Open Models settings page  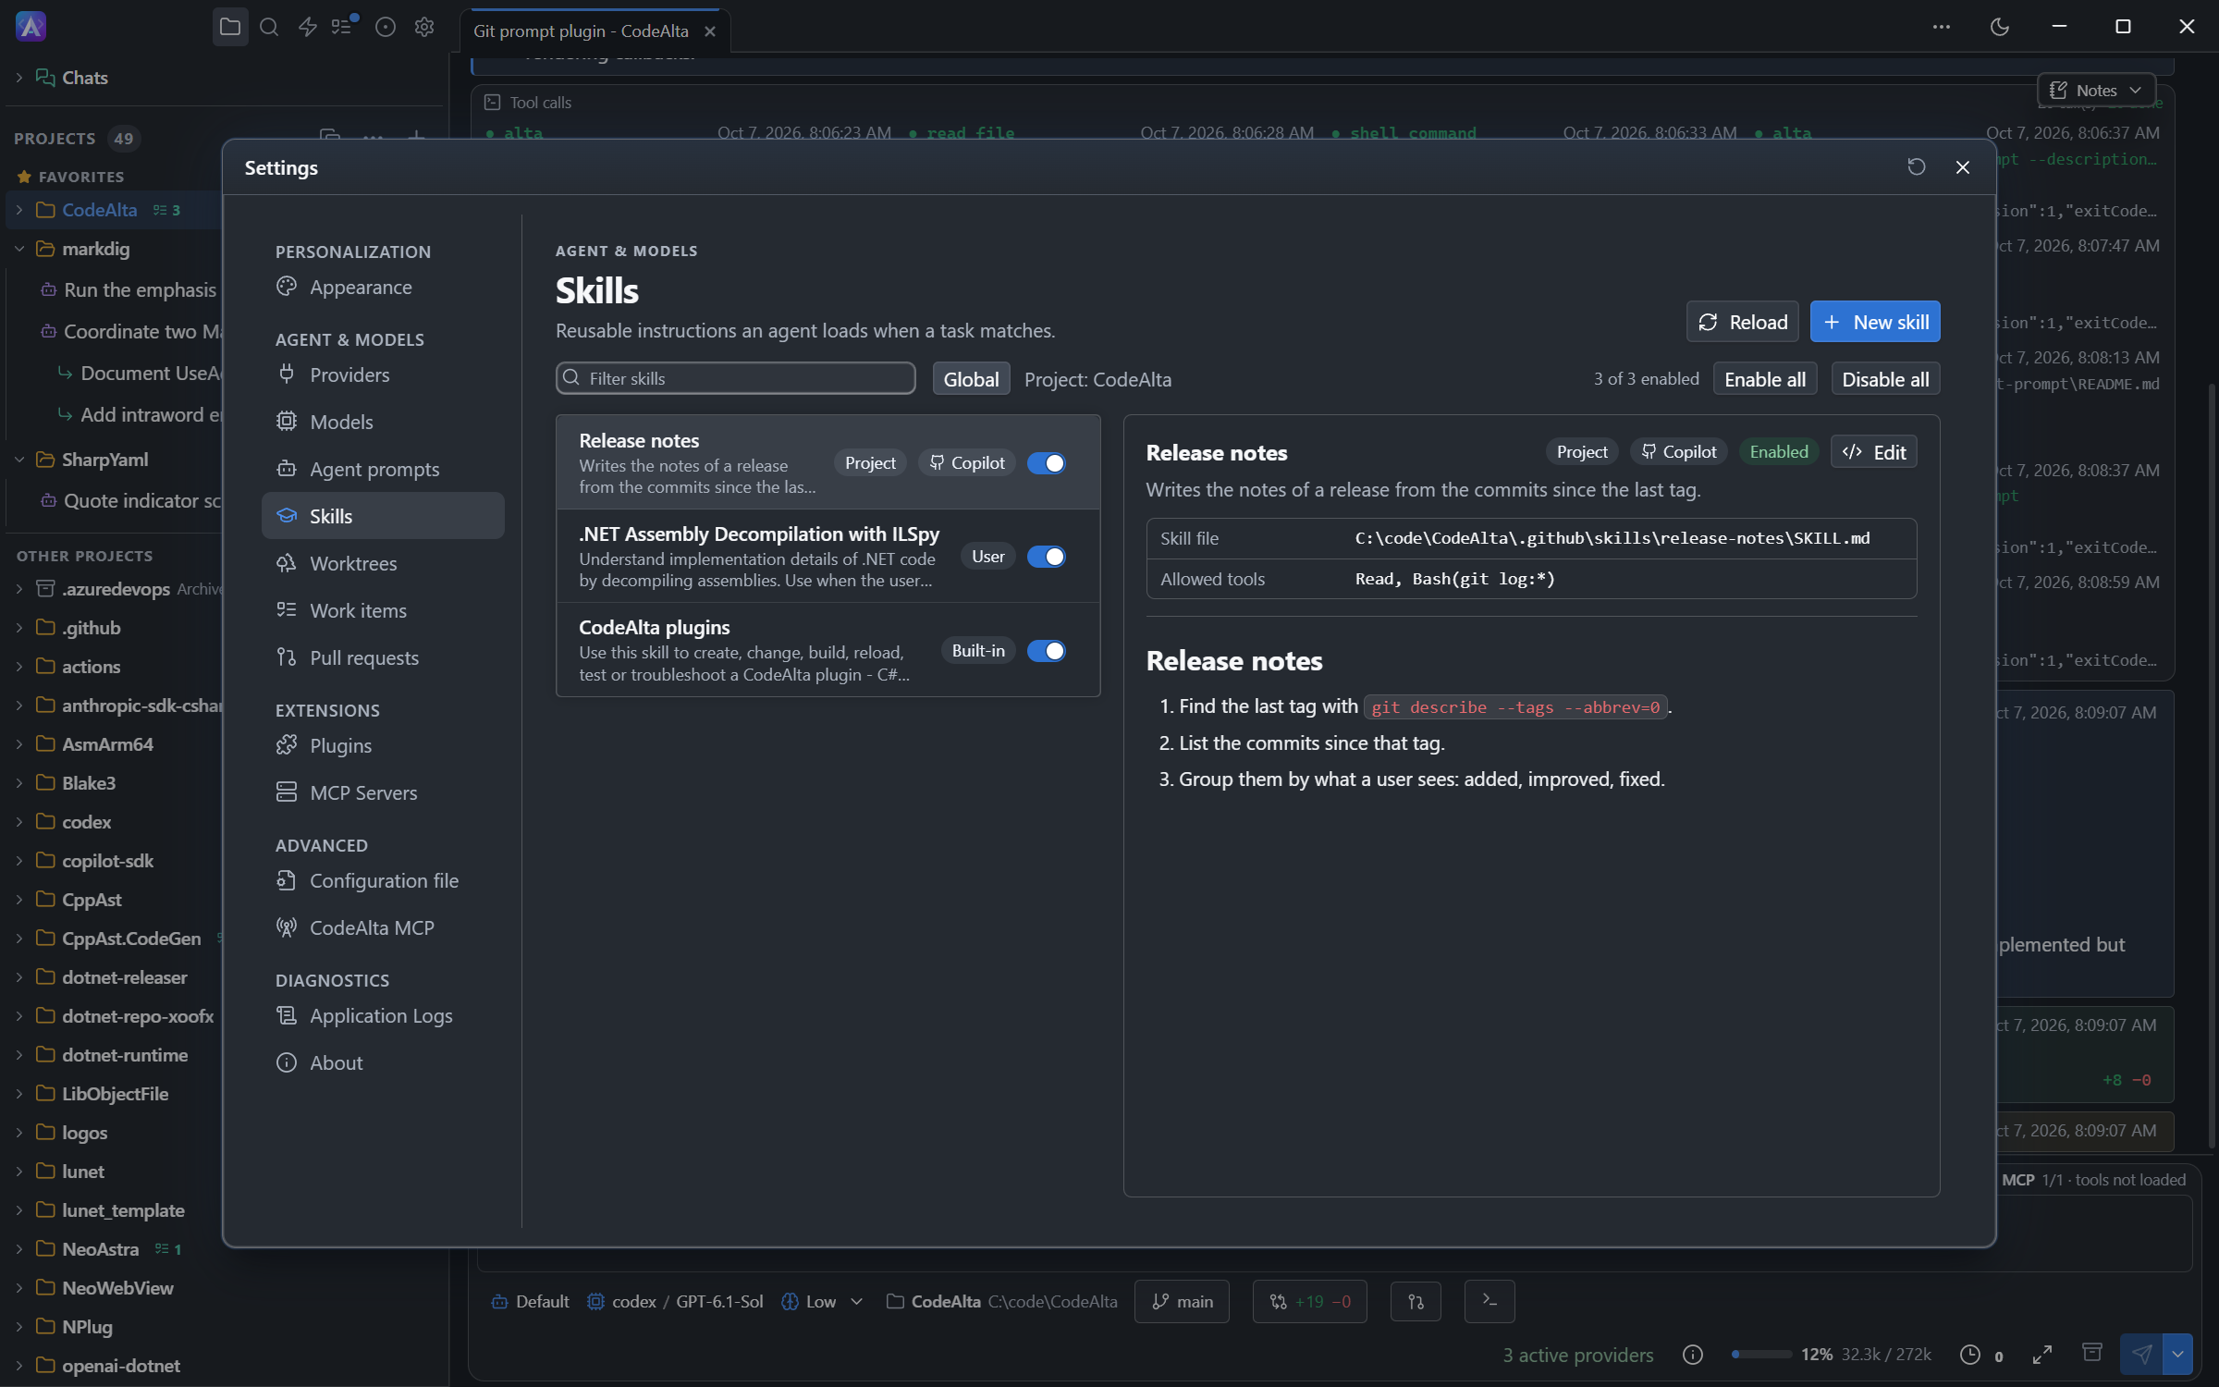click(383, 422)
